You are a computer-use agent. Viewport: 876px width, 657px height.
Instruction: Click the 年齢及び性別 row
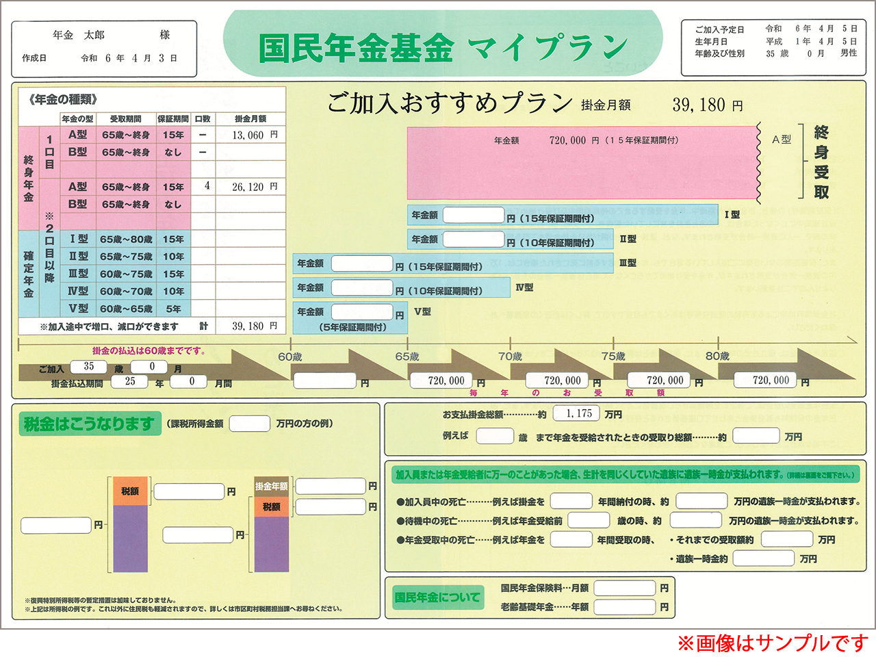pyautogui.click(x=776, y=53)
